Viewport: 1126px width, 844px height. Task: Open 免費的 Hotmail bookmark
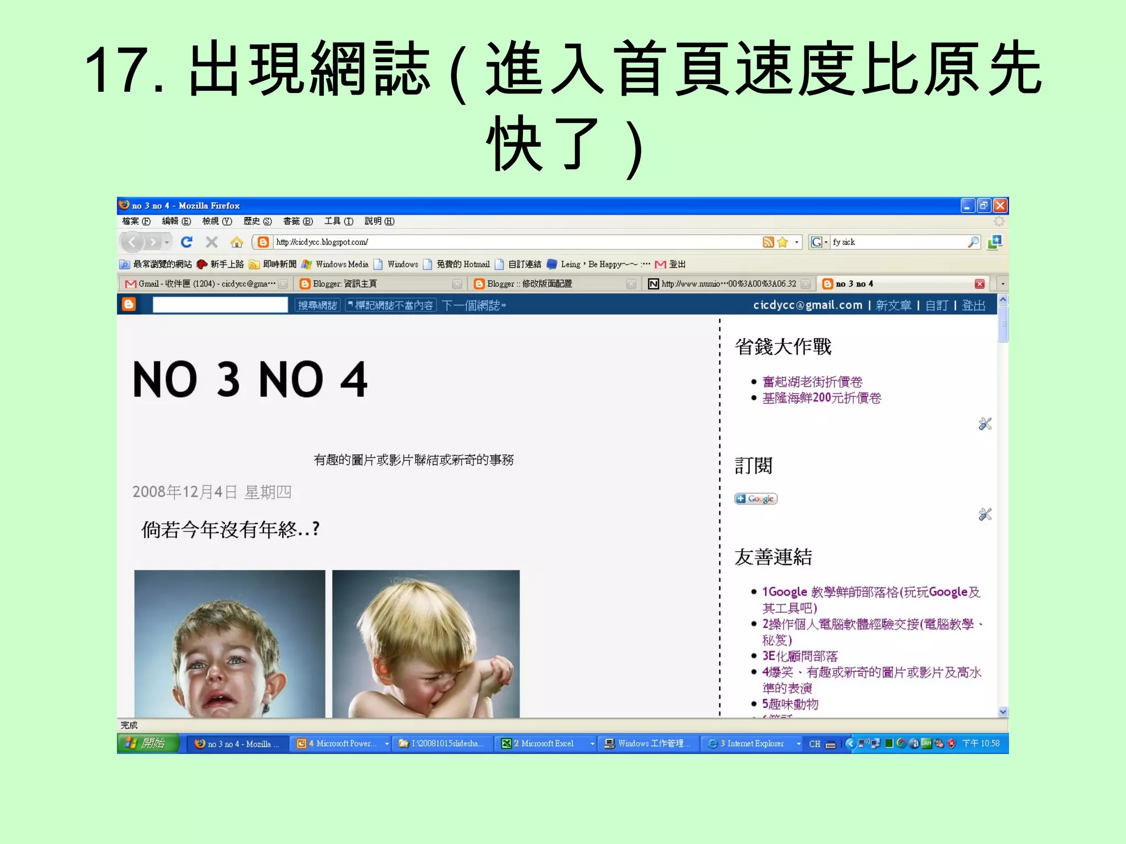click(456, 264)
